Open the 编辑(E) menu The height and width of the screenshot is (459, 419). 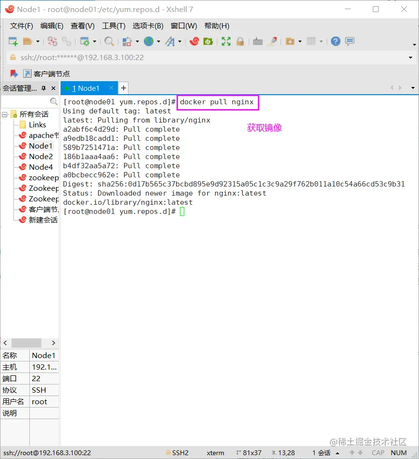click(52, 26)
